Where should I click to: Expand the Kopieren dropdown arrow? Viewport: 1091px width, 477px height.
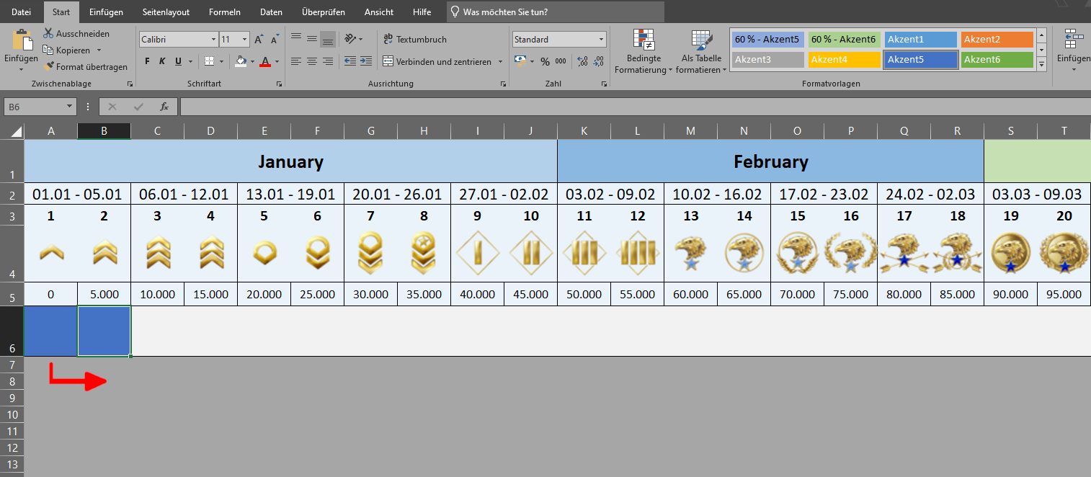click(x=99, y=50)
